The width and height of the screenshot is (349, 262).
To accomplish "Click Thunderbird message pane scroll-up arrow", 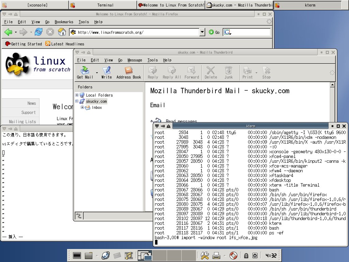I will point(332,85).
